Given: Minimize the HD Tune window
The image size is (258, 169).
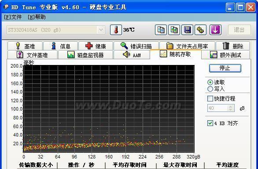Looking at the screenshot, I should [230, 7].
